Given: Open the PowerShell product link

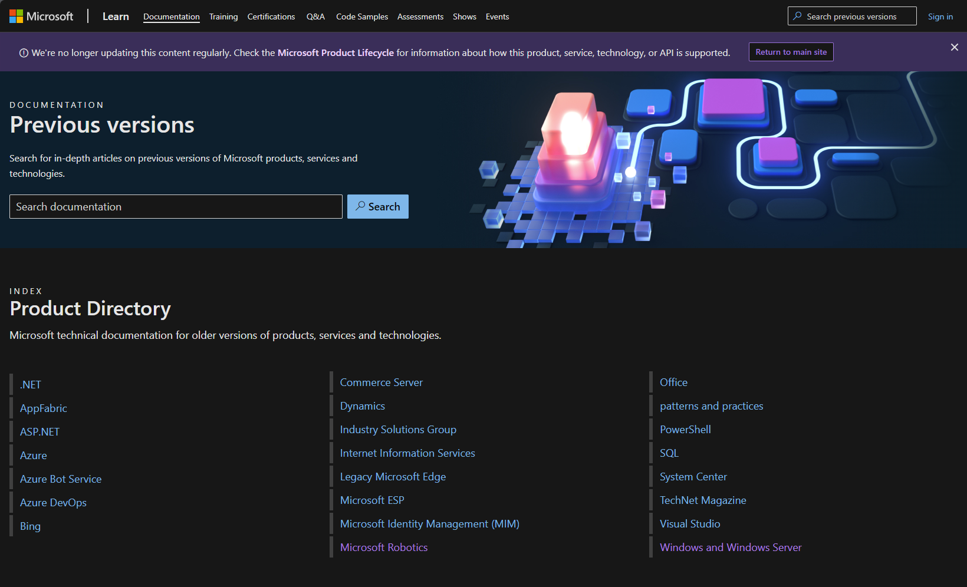Looking at the screenshot, I should coord(685,430).
